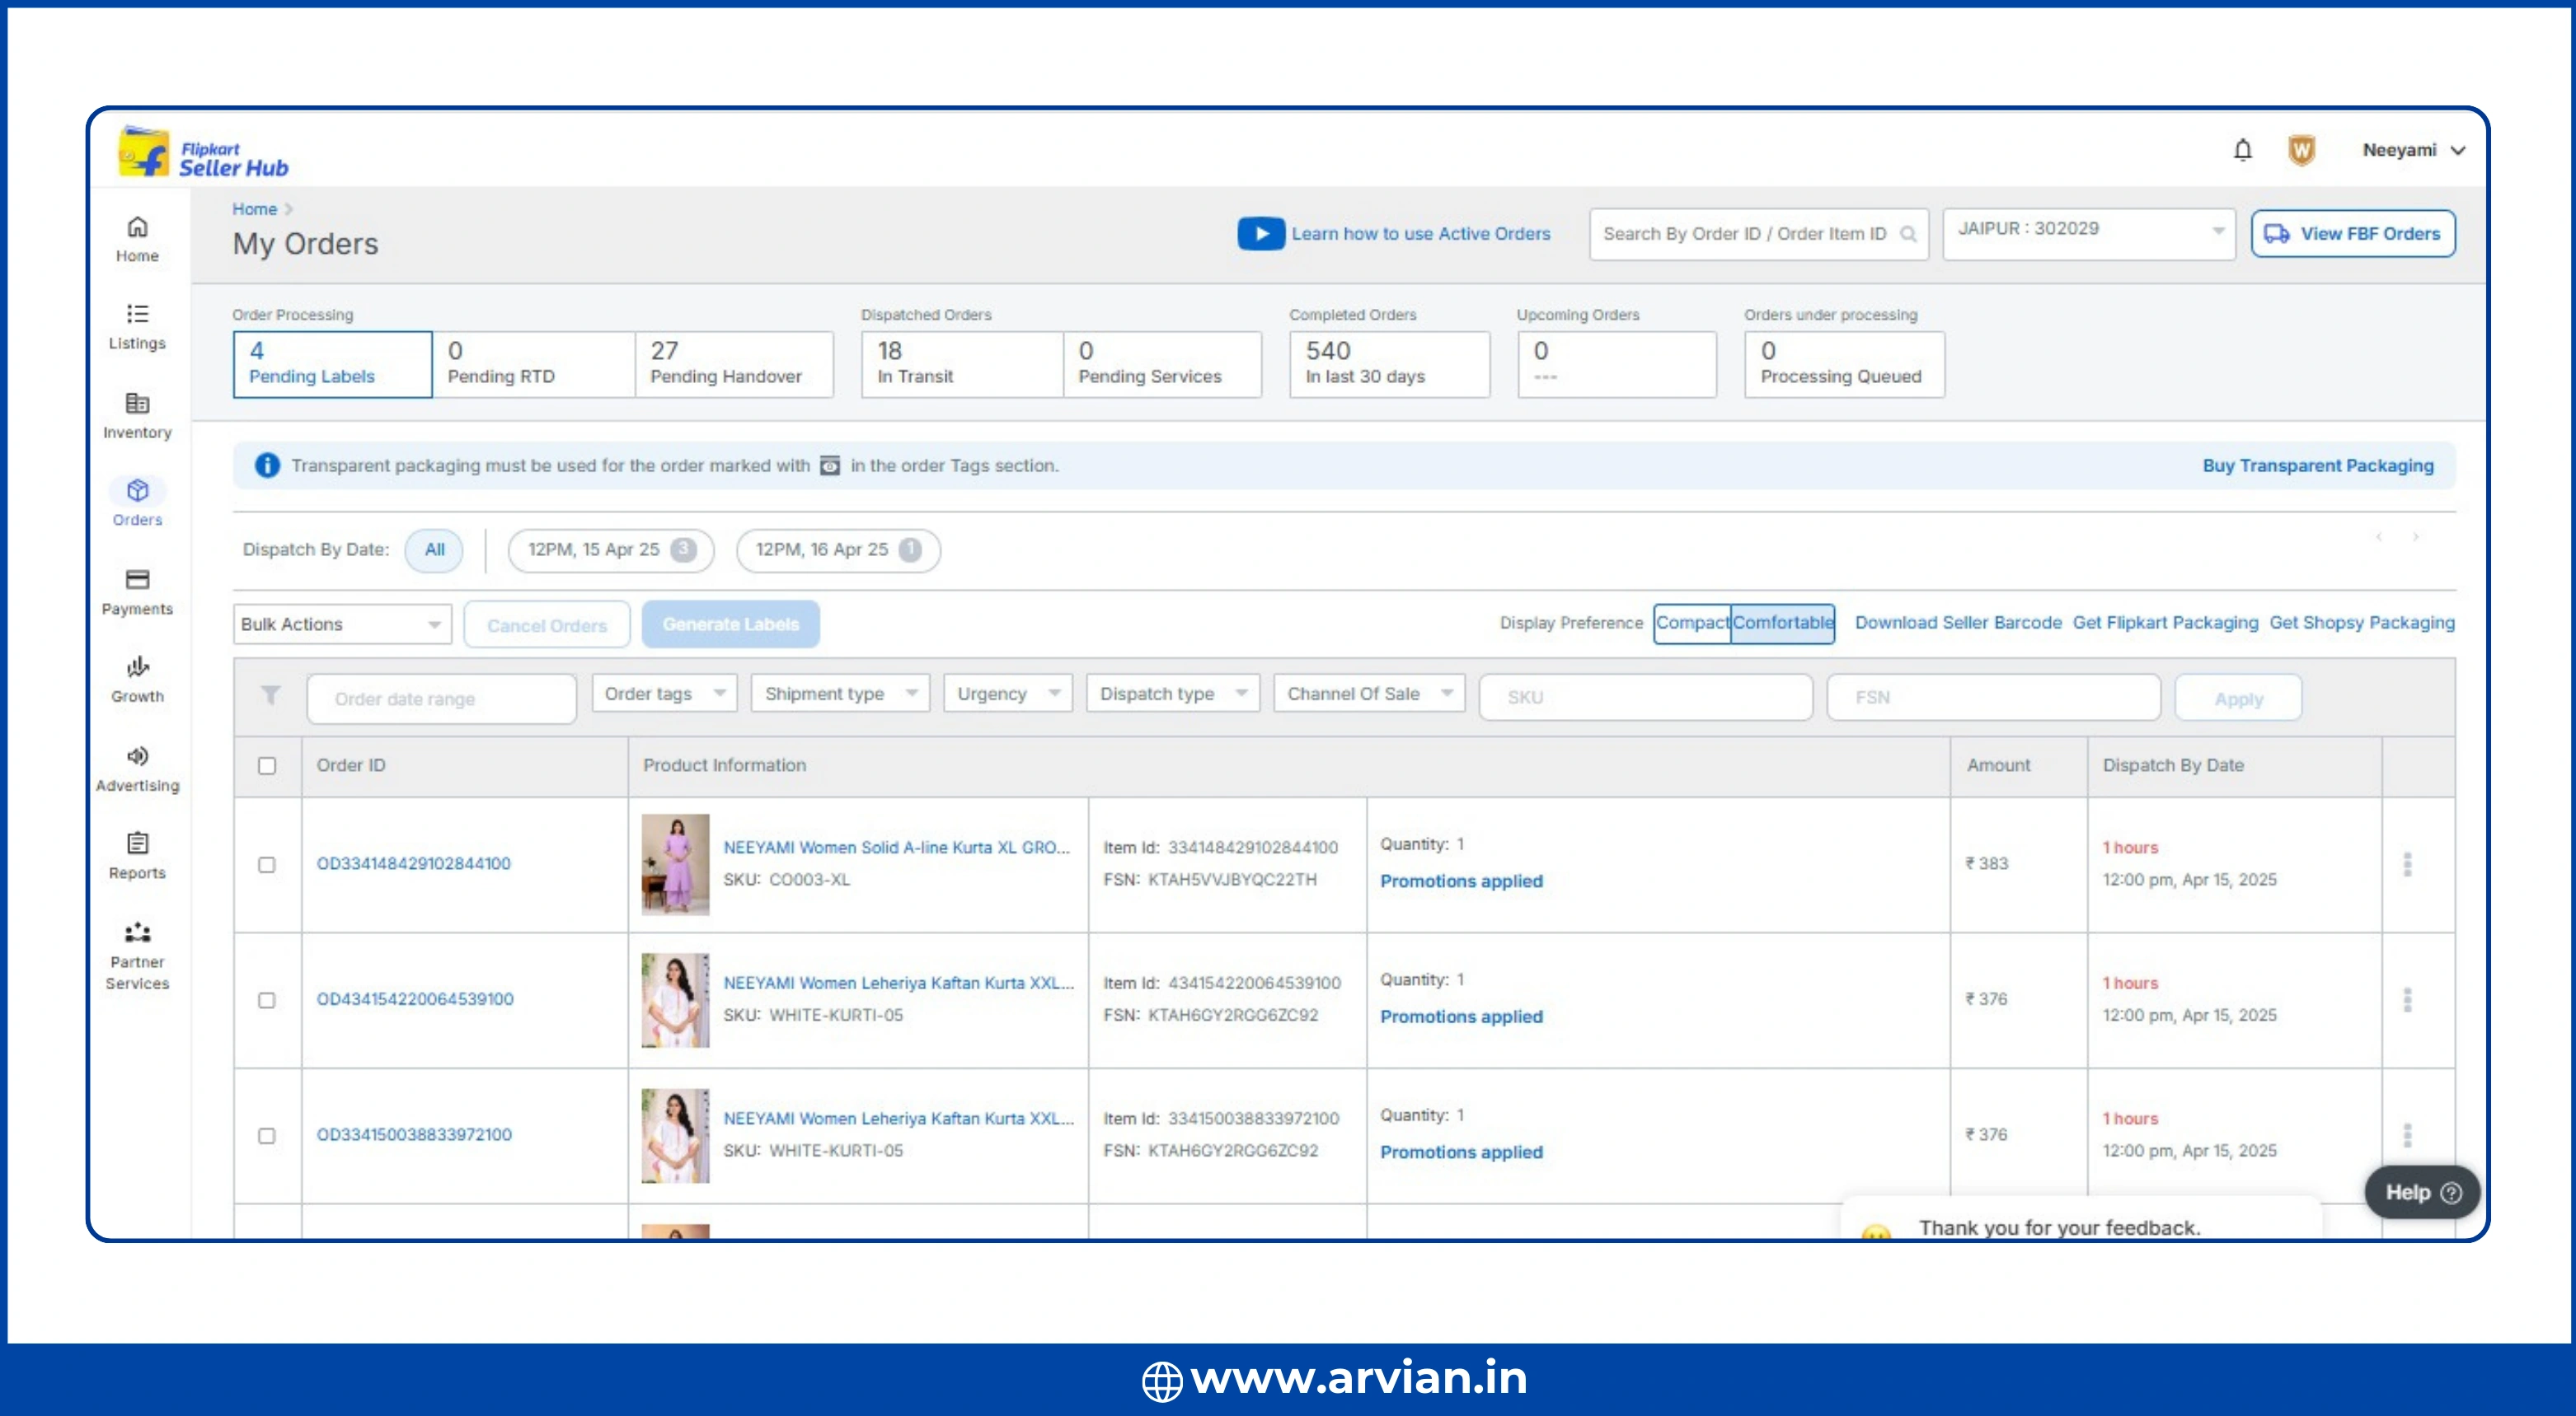2576x1416 pixels.
Task: Click the info icon in packaging notice
Action: point(267,465)
